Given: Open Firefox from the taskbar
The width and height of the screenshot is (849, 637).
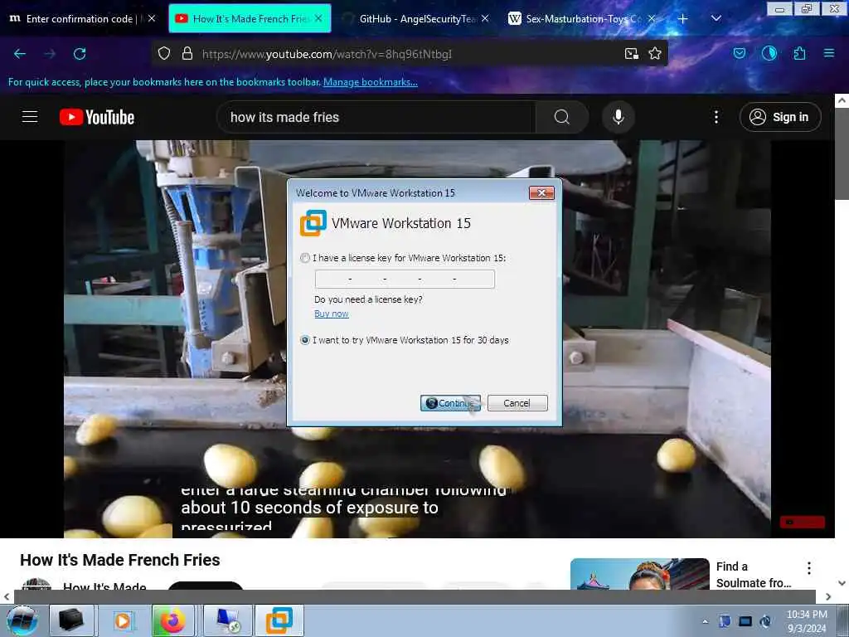Looking at the screenshot, I should coord(172,620).
